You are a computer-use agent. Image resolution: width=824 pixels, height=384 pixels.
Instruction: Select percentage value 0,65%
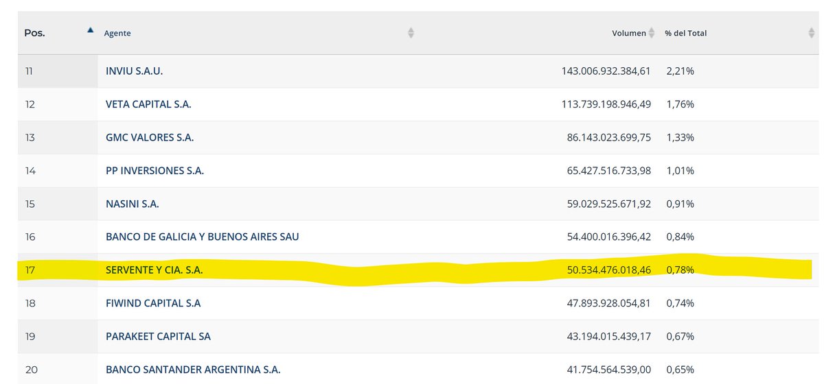pyautogui.click(x=680, y=370)
